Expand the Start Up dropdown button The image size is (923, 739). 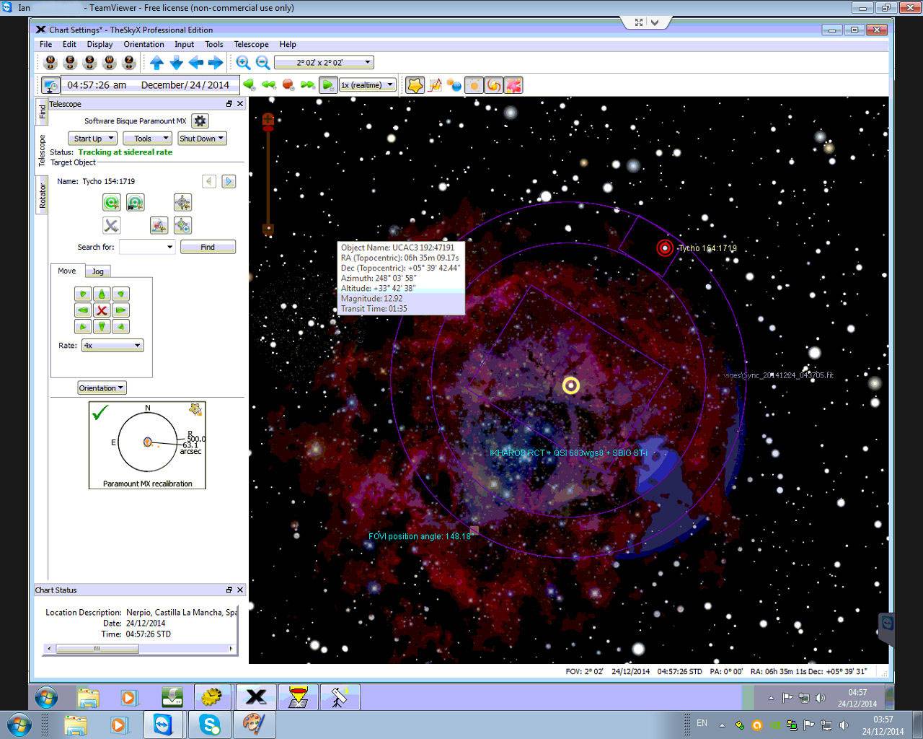point(92,139)
